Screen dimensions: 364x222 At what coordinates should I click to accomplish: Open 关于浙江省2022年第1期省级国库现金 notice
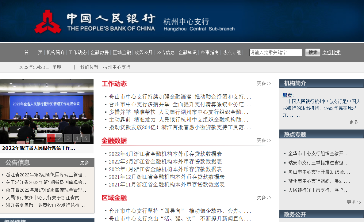click(47, 182)
